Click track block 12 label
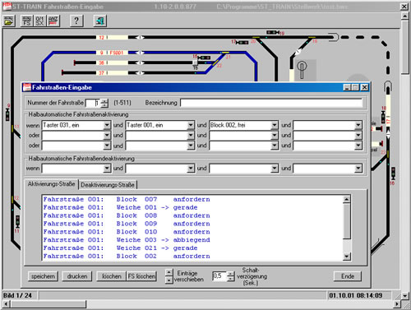Viewport: 411px width, 310px height. coord(102,37)
